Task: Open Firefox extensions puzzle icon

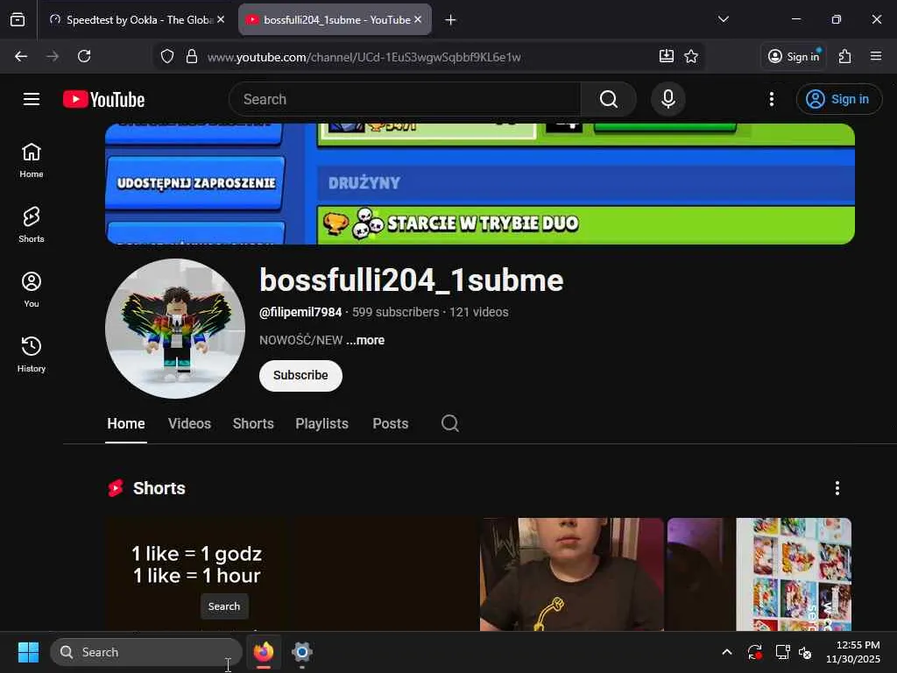Action: (845, 56)
